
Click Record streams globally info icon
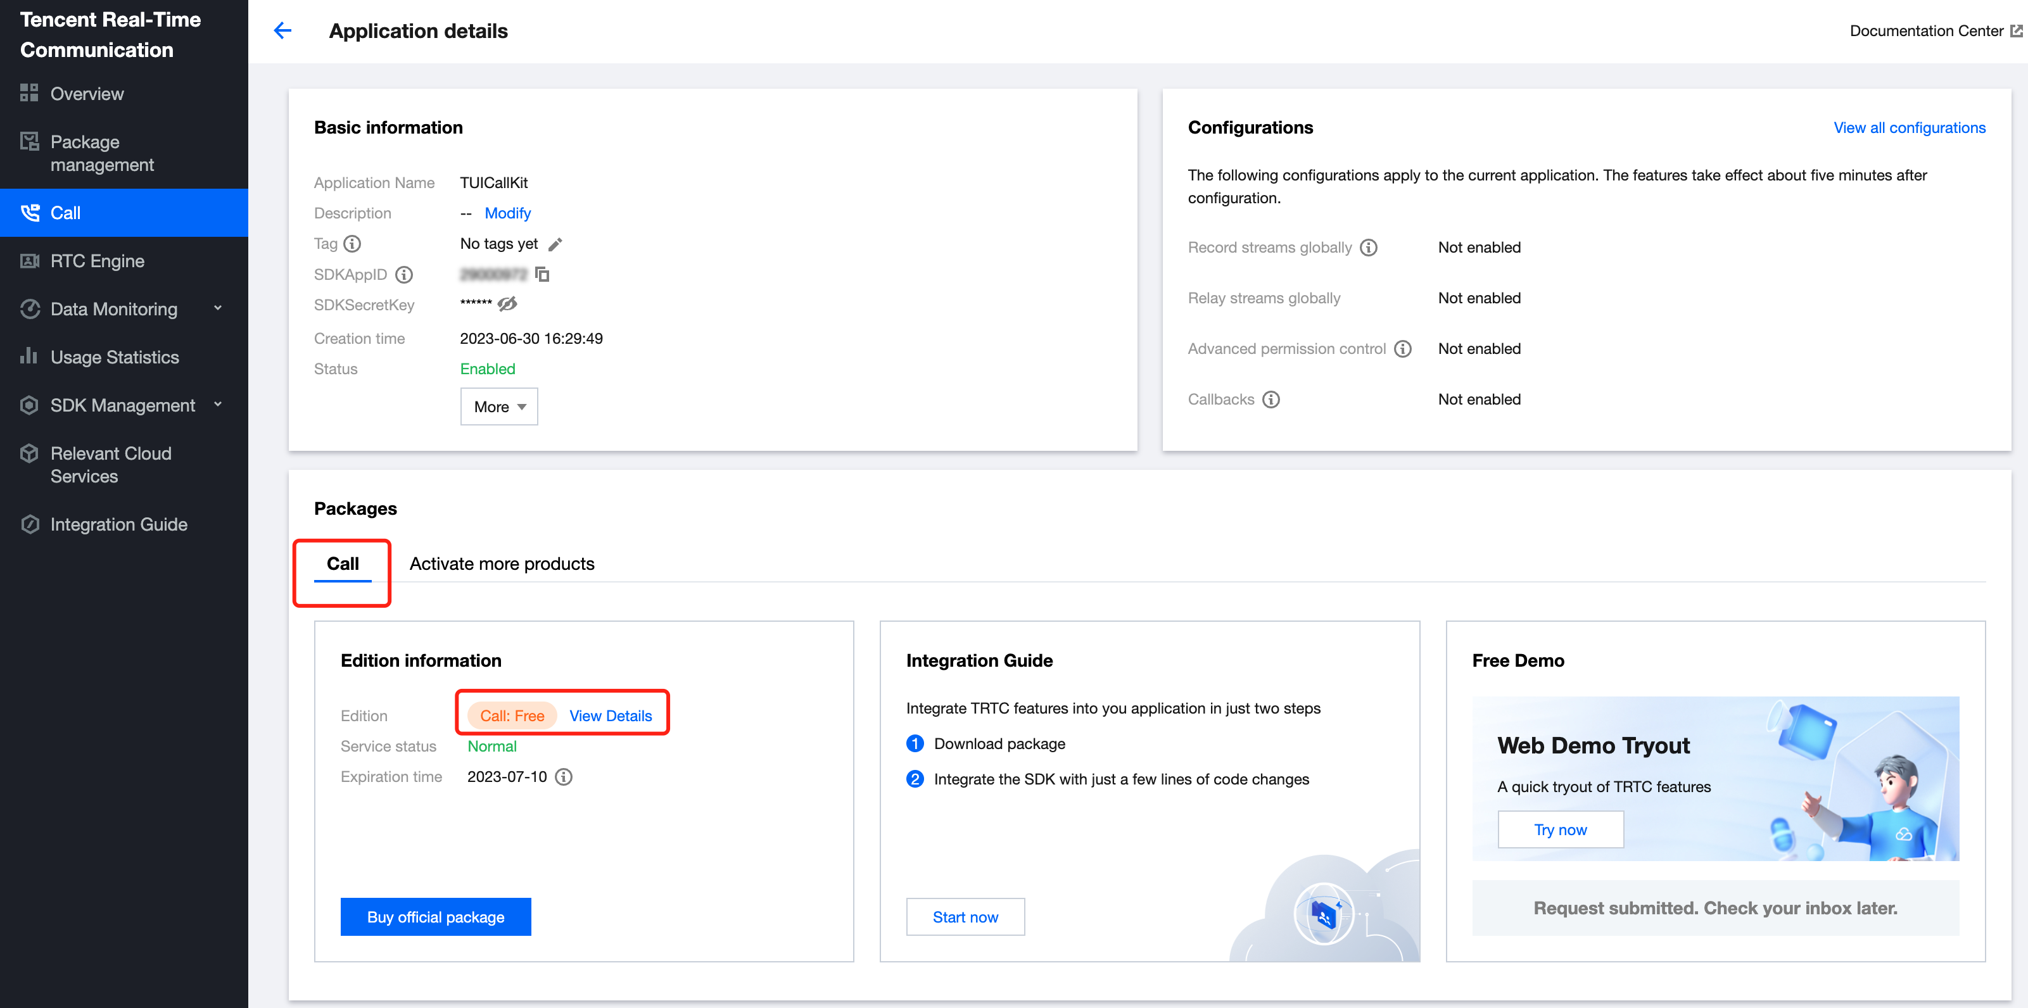point(1369,248)
